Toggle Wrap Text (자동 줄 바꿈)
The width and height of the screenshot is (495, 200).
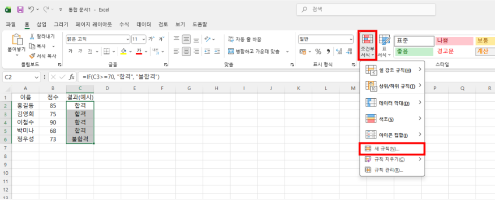231,39
